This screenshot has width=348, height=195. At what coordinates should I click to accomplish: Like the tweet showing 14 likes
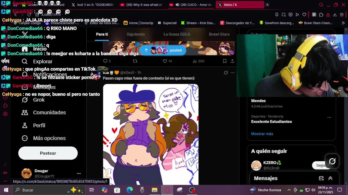point(167,61)
